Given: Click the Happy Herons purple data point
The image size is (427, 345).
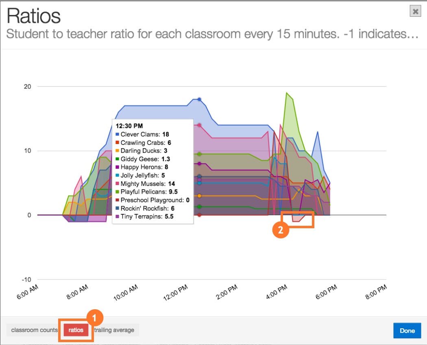Looking at the screenshot, I should (199, 164).
